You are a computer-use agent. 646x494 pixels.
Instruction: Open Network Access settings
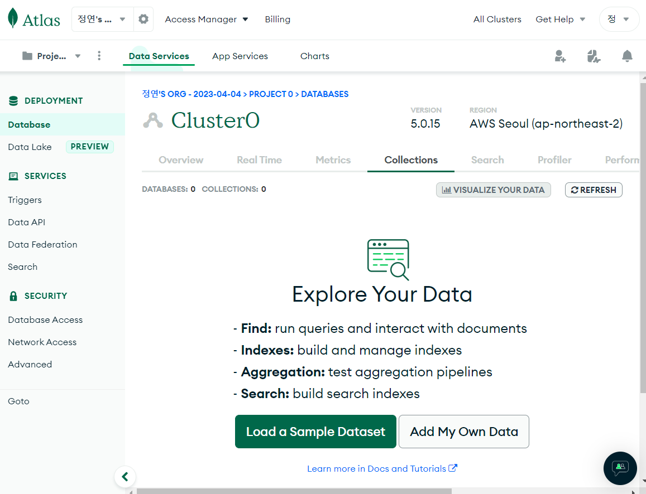pyautogui.click(x=42, y=342)
